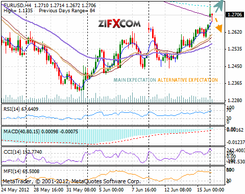Viewport: 245px width, 194px height.
Task: Click the CCI(14) 152.7740 indicator label
Action: coord(22,152)
